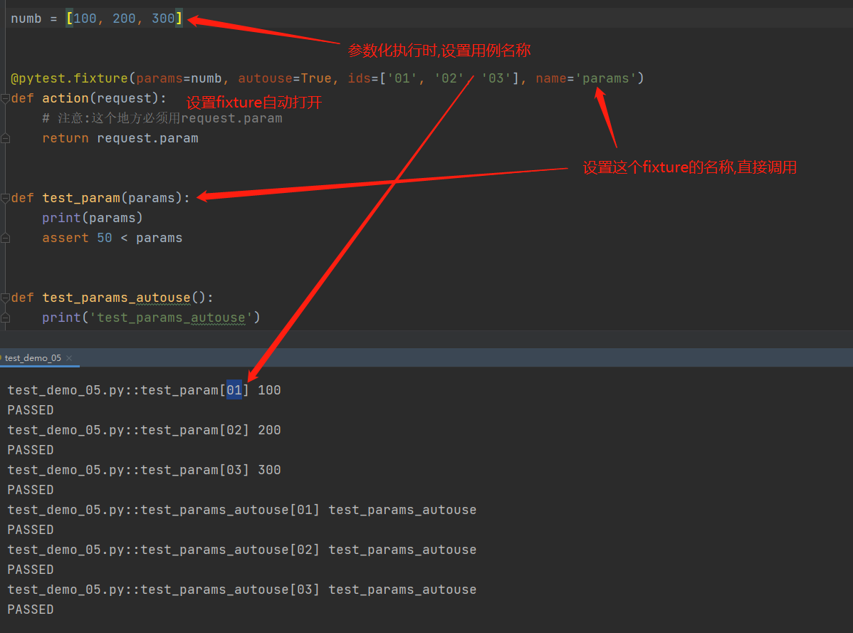Click the value 300 in the list
Screen dimensions: 853x633
pyautogui.click(x=163, y=19)
